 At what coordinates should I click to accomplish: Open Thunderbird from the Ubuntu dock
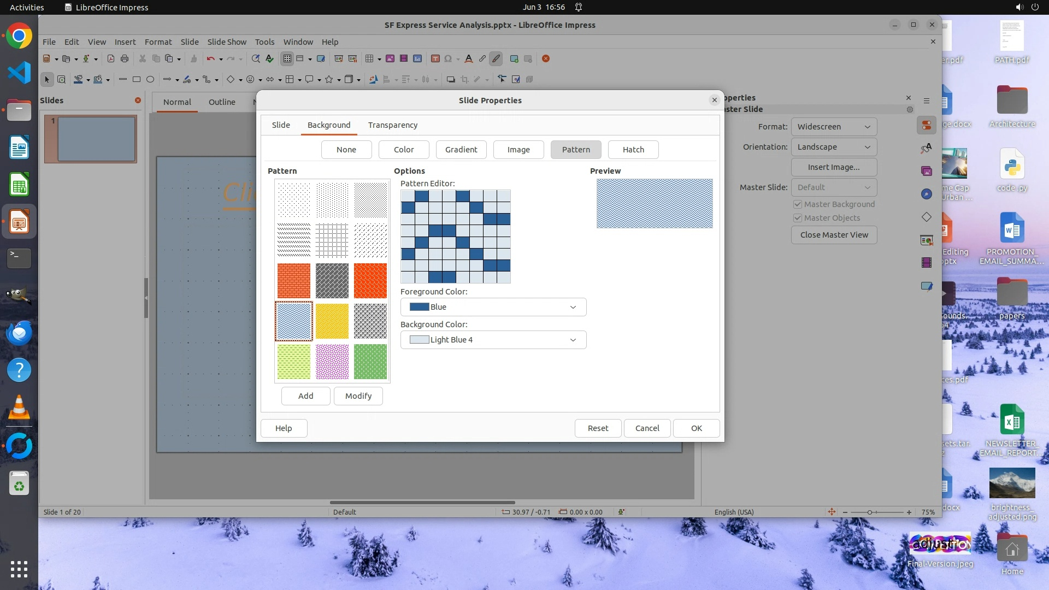coord(19,333)
